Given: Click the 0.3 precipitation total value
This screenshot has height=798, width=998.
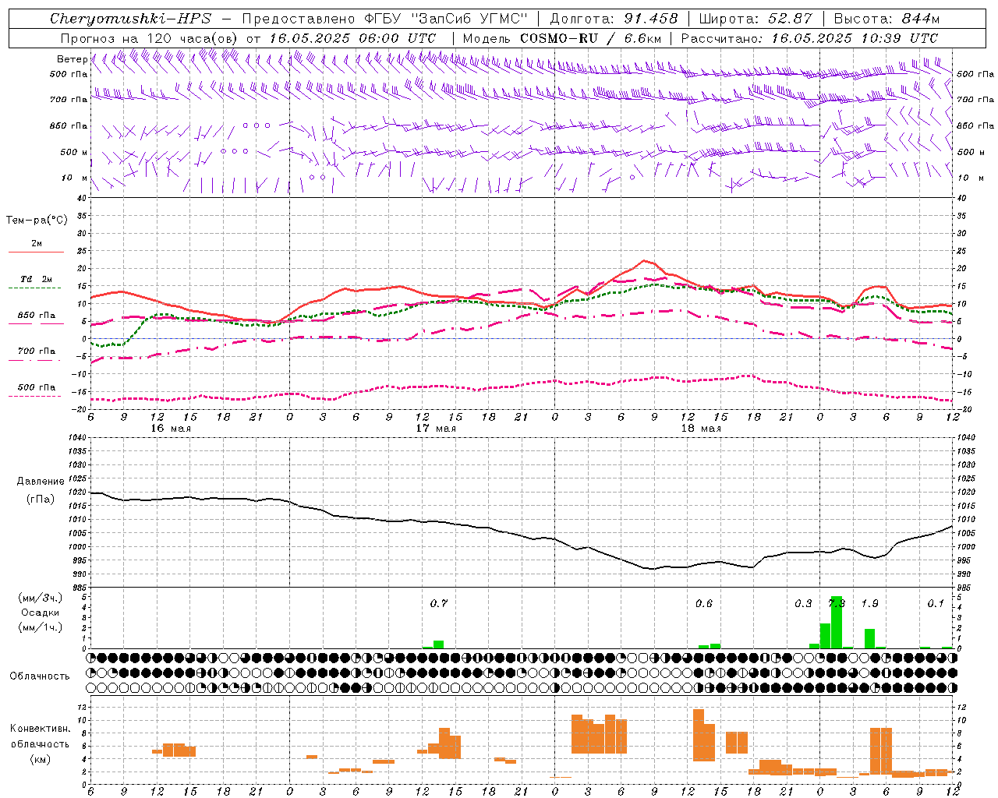Looking at the screenshot, I should (803, 603).
